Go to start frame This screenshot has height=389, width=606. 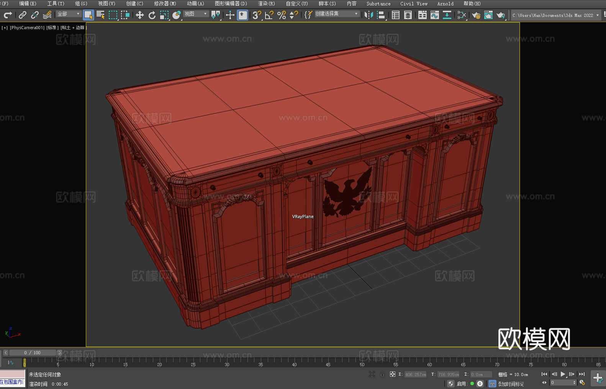pyautogui.click(x=544, y=374)
